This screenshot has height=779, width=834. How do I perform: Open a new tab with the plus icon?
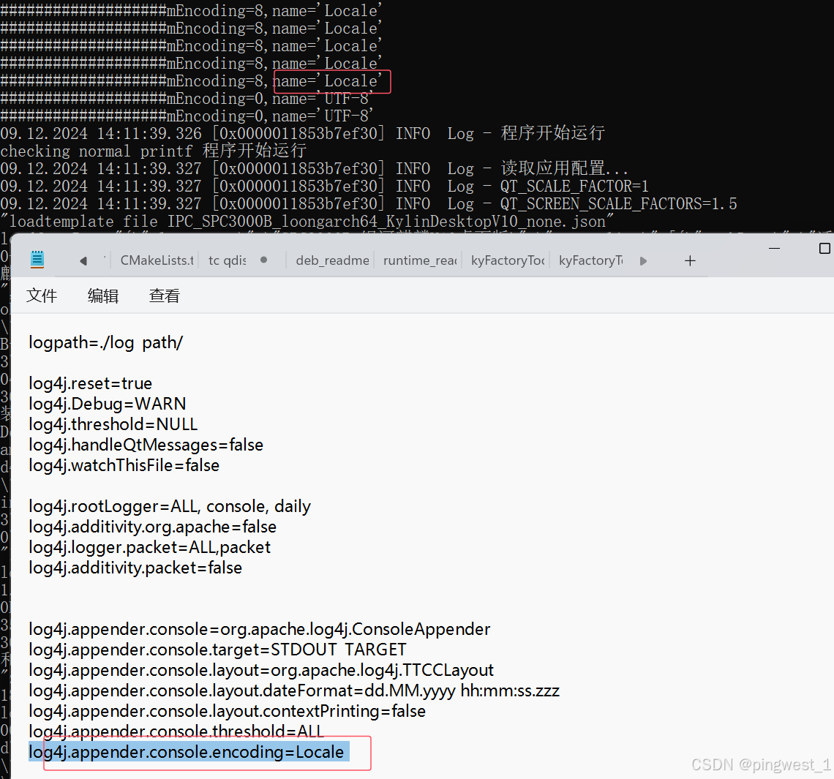pos(689,260)
